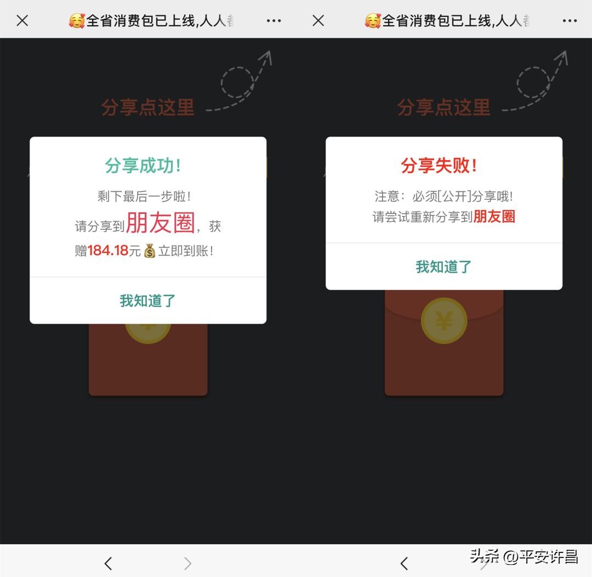Tap the gold yen coin on right envelope
The image size is (592, 577).
(x=444, y=321)
